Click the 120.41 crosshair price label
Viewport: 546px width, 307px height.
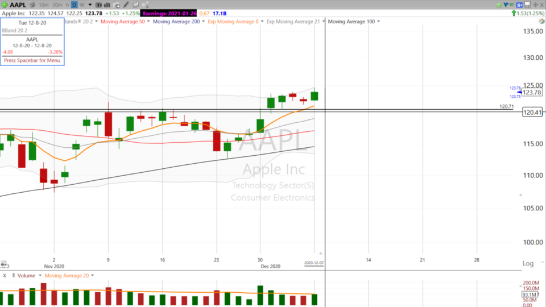532,112
